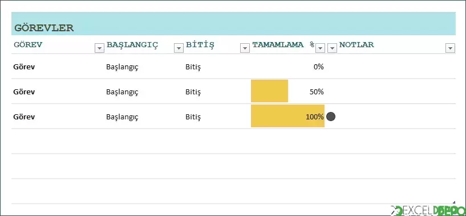Click the GÖREV column header
466x216 pixels.
[28, 45]
